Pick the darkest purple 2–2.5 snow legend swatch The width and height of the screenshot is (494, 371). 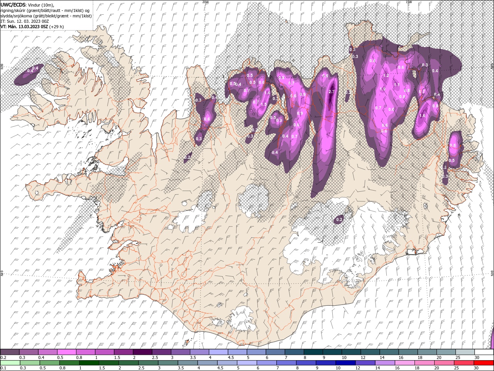tap(142, 352)
